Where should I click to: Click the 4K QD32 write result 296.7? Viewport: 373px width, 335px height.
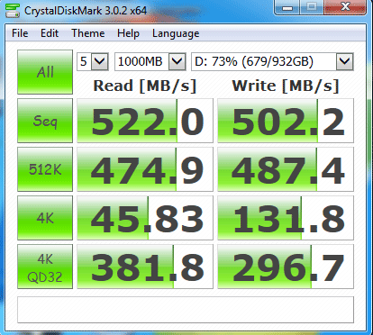[286, 267]
